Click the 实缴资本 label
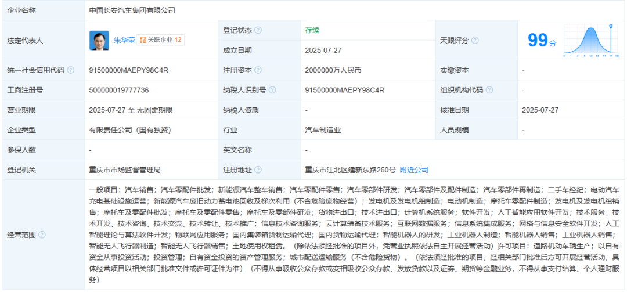Viewport: 627px width, 292px height. click(x=454, y=70)
